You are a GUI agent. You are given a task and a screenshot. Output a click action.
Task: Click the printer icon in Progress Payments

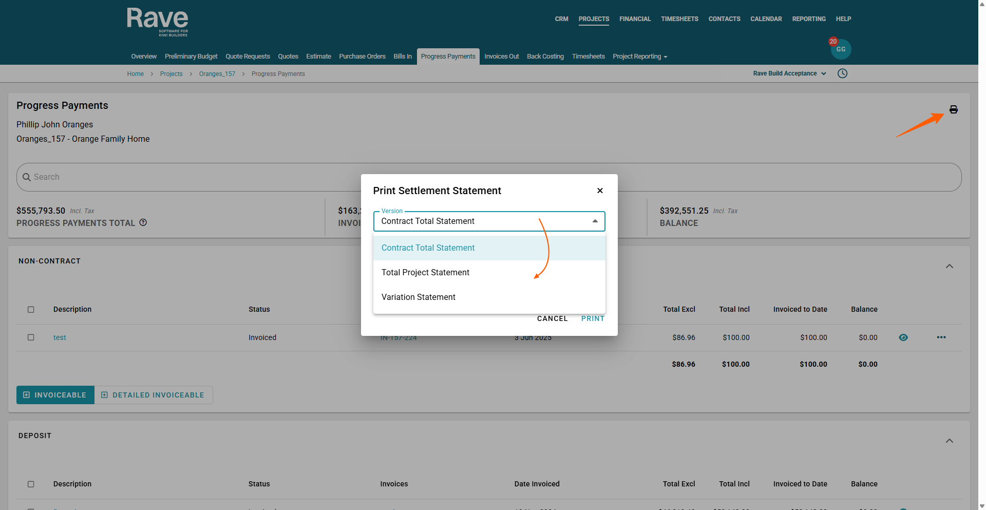(953, 109)
